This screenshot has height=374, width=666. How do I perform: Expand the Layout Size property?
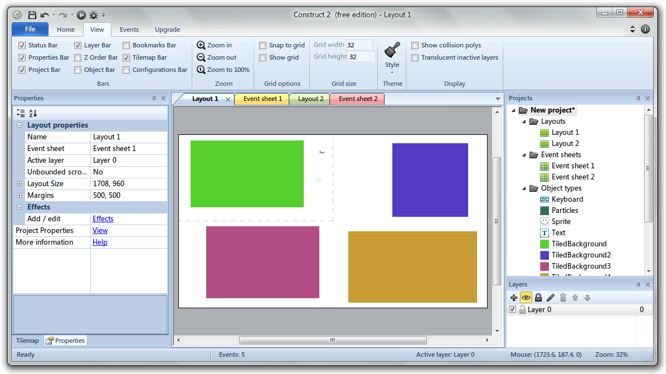[x=19, y=183]
